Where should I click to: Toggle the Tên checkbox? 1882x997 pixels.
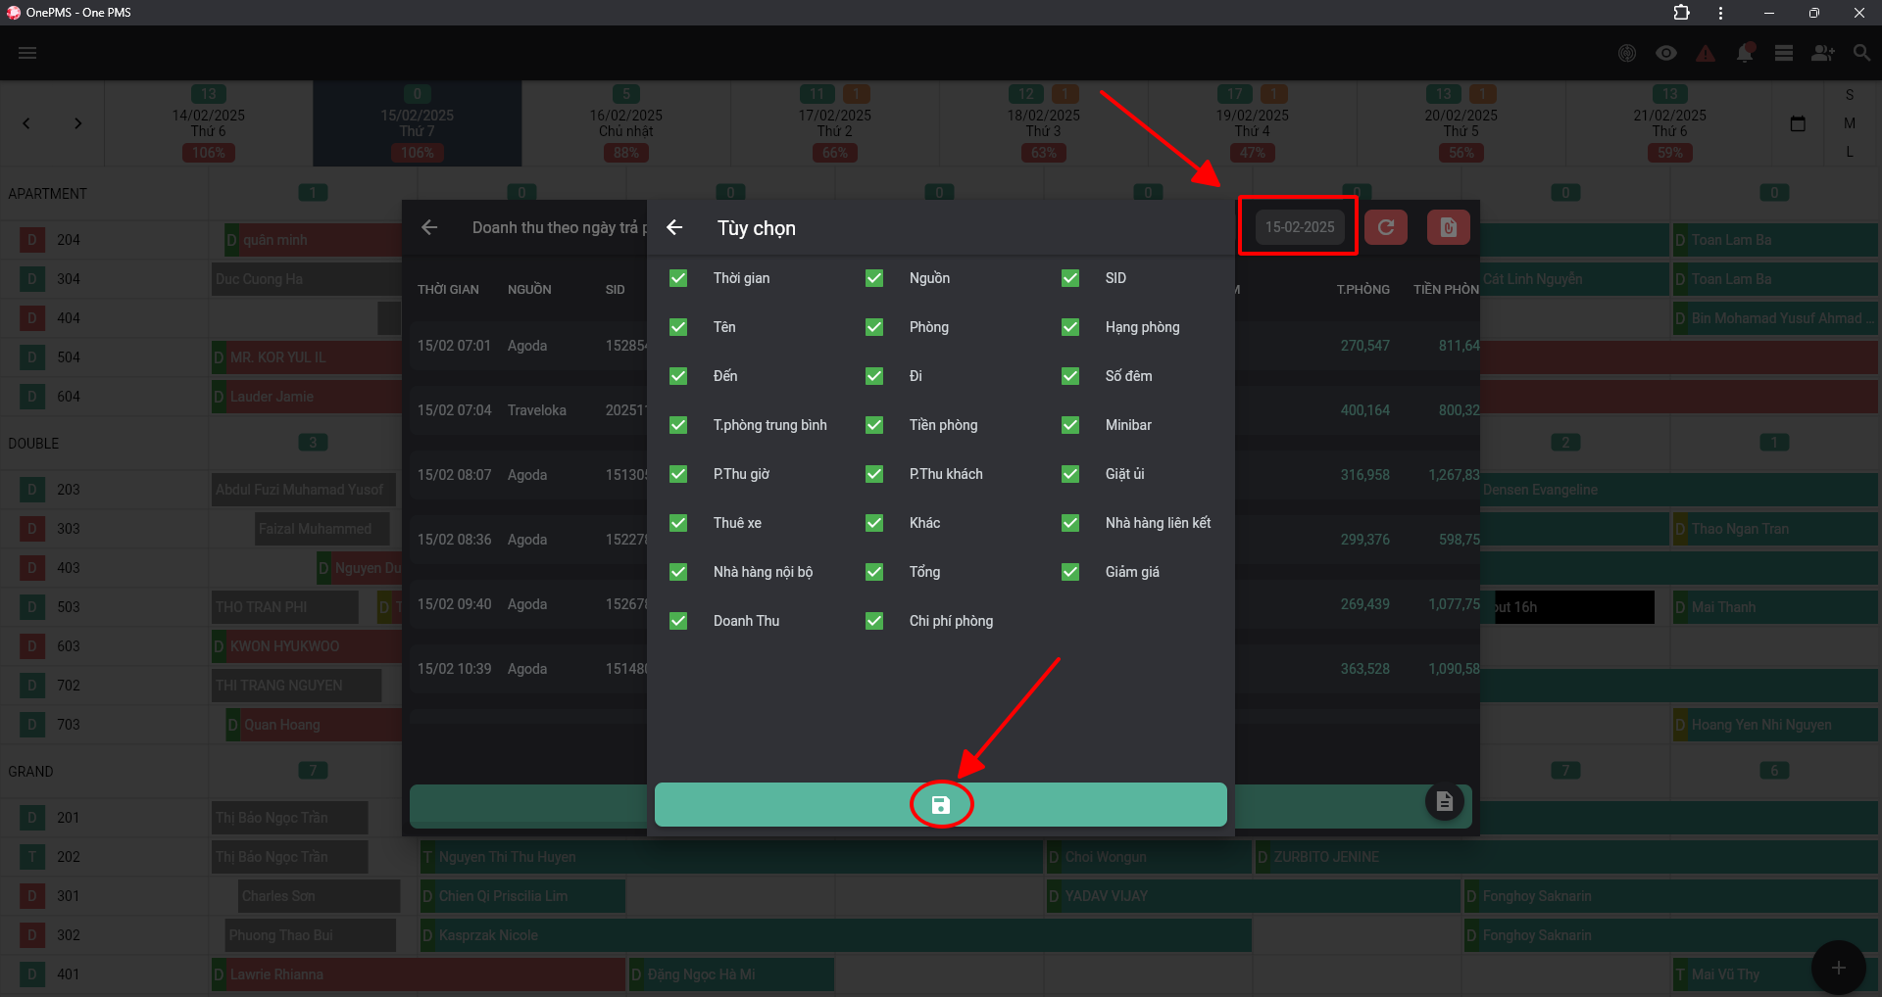point(678,327)
